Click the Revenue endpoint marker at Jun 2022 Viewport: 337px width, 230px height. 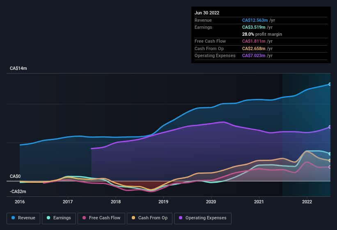click(x=330, y=84)
